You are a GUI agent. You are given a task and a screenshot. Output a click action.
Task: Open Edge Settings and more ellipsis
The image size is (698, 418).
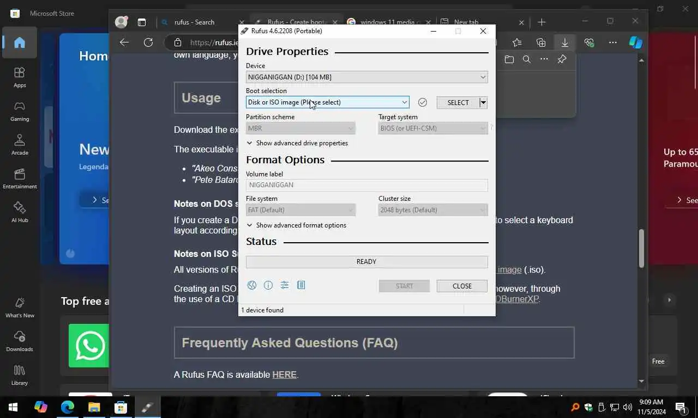coord(613,42)
